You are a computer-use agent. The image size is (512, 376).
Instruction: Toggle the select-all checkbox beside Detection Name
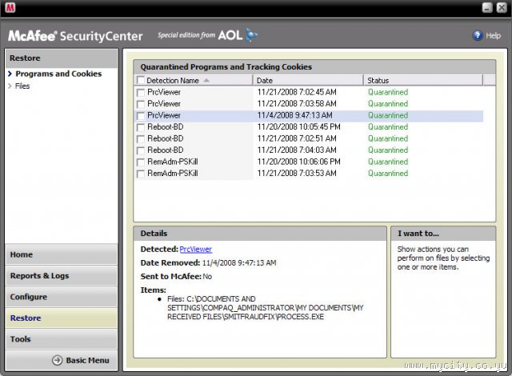(x=141, y=80)
